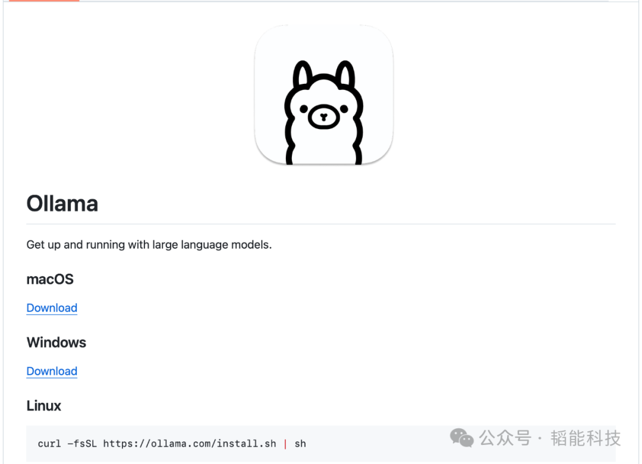Click the red pipe character in command
This screenshot has width=642, height=464.
285,444
